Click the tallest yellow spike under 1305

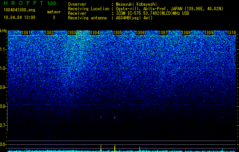click(x=115, y=148)
